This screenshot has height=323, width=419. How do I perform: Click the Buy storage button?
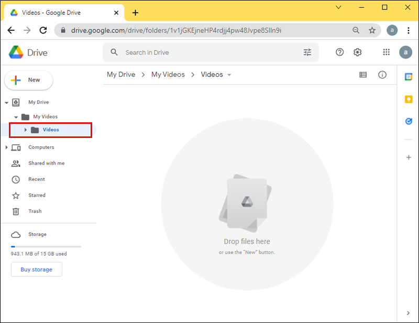point(37,270)
